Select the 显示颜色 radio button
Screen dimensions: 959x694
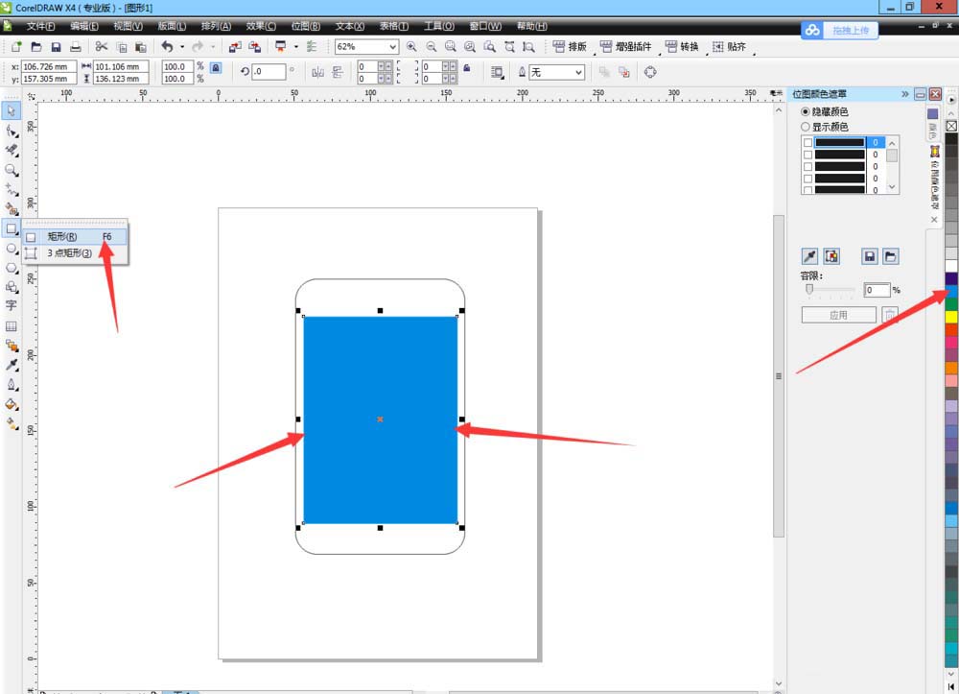806,127
